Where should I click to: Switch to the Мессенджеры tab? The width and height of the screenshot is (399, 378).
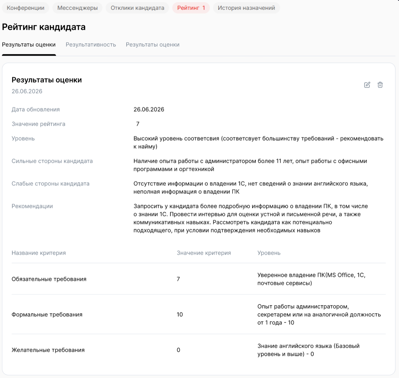pyautogui.click(x=77, y=8)
